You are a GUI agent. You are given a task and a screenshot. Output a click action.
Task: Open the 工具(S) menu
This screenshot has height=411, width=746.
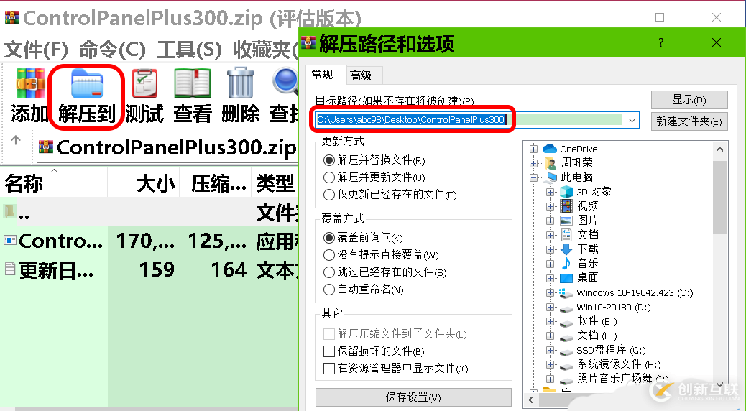pyautogui.click(x=189, y=50)
